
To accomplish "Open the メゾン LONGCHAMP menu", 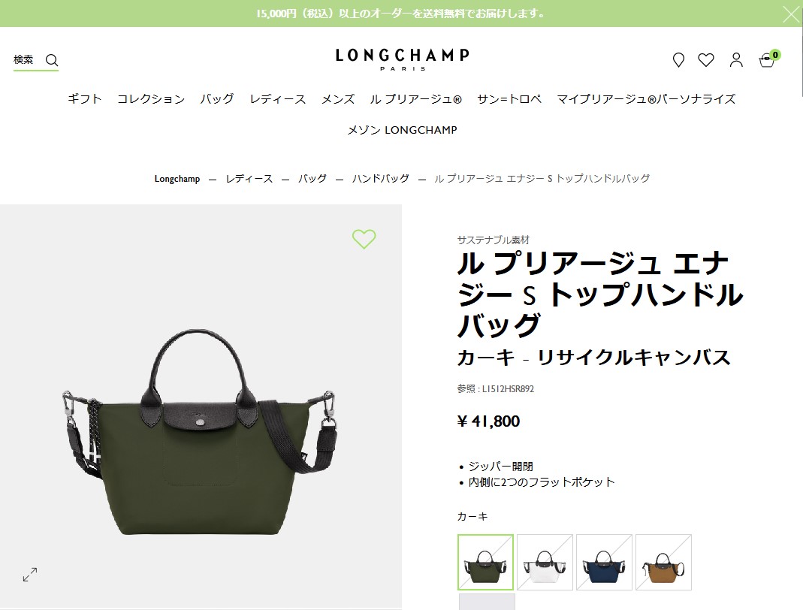I will pos(402,130).
